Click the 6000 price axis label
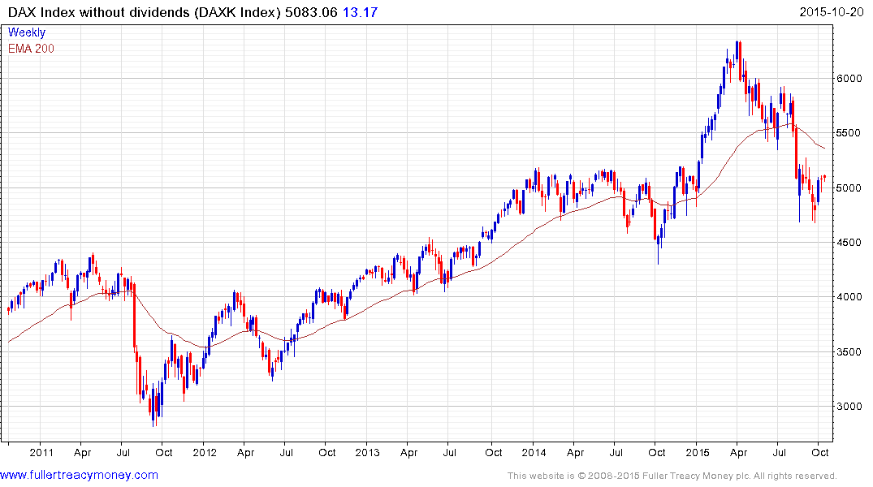 [849, 79]
